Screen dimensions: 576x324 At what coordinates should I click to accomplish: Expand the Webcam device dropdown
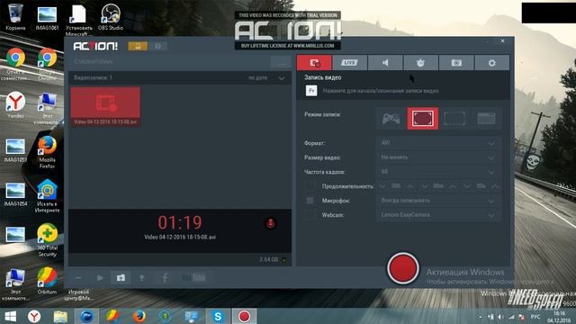438,215
